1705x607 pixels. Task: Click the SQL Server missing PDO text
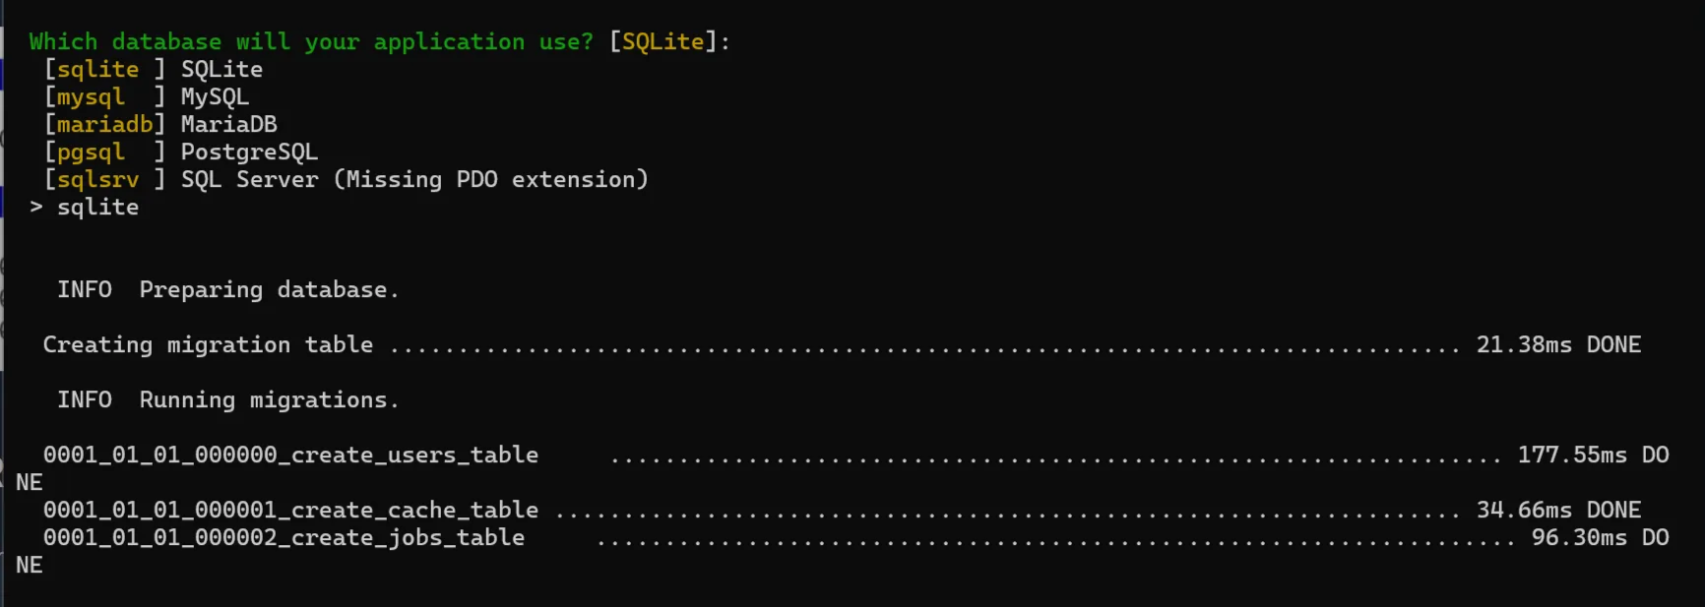coord(414,180)
